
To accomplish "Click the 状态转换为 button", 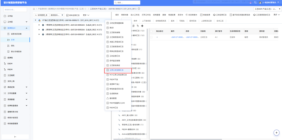I will pos(191,15).
